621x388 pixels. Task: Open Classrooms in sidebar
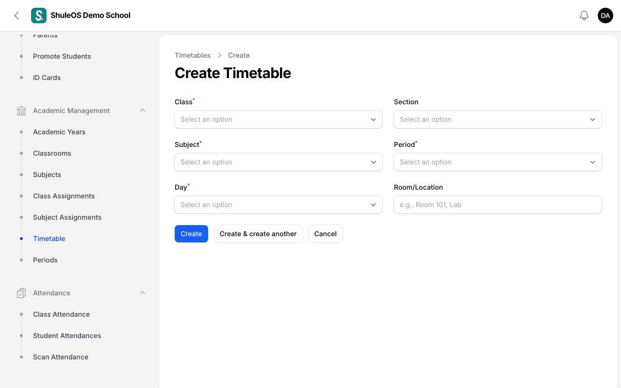[52, 153]
